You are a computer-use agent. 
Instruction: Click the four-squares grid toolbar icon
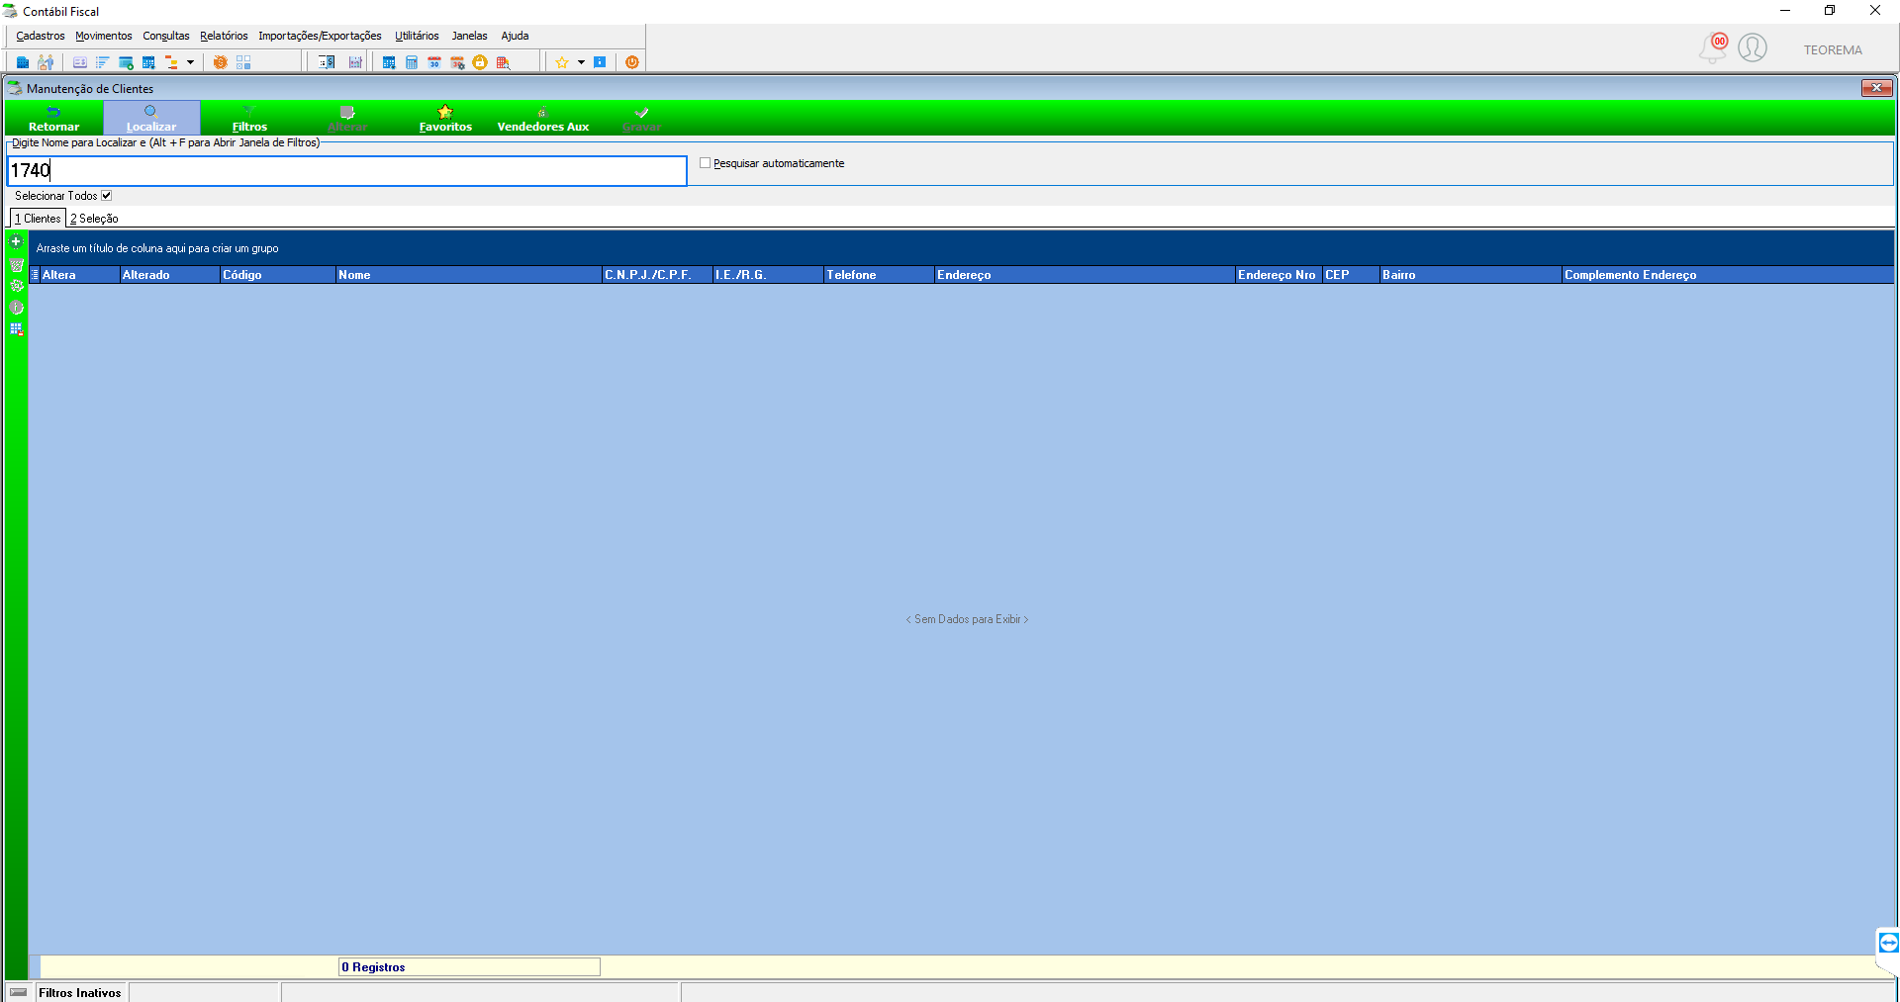pyautogui.click(x=243, y=62)
